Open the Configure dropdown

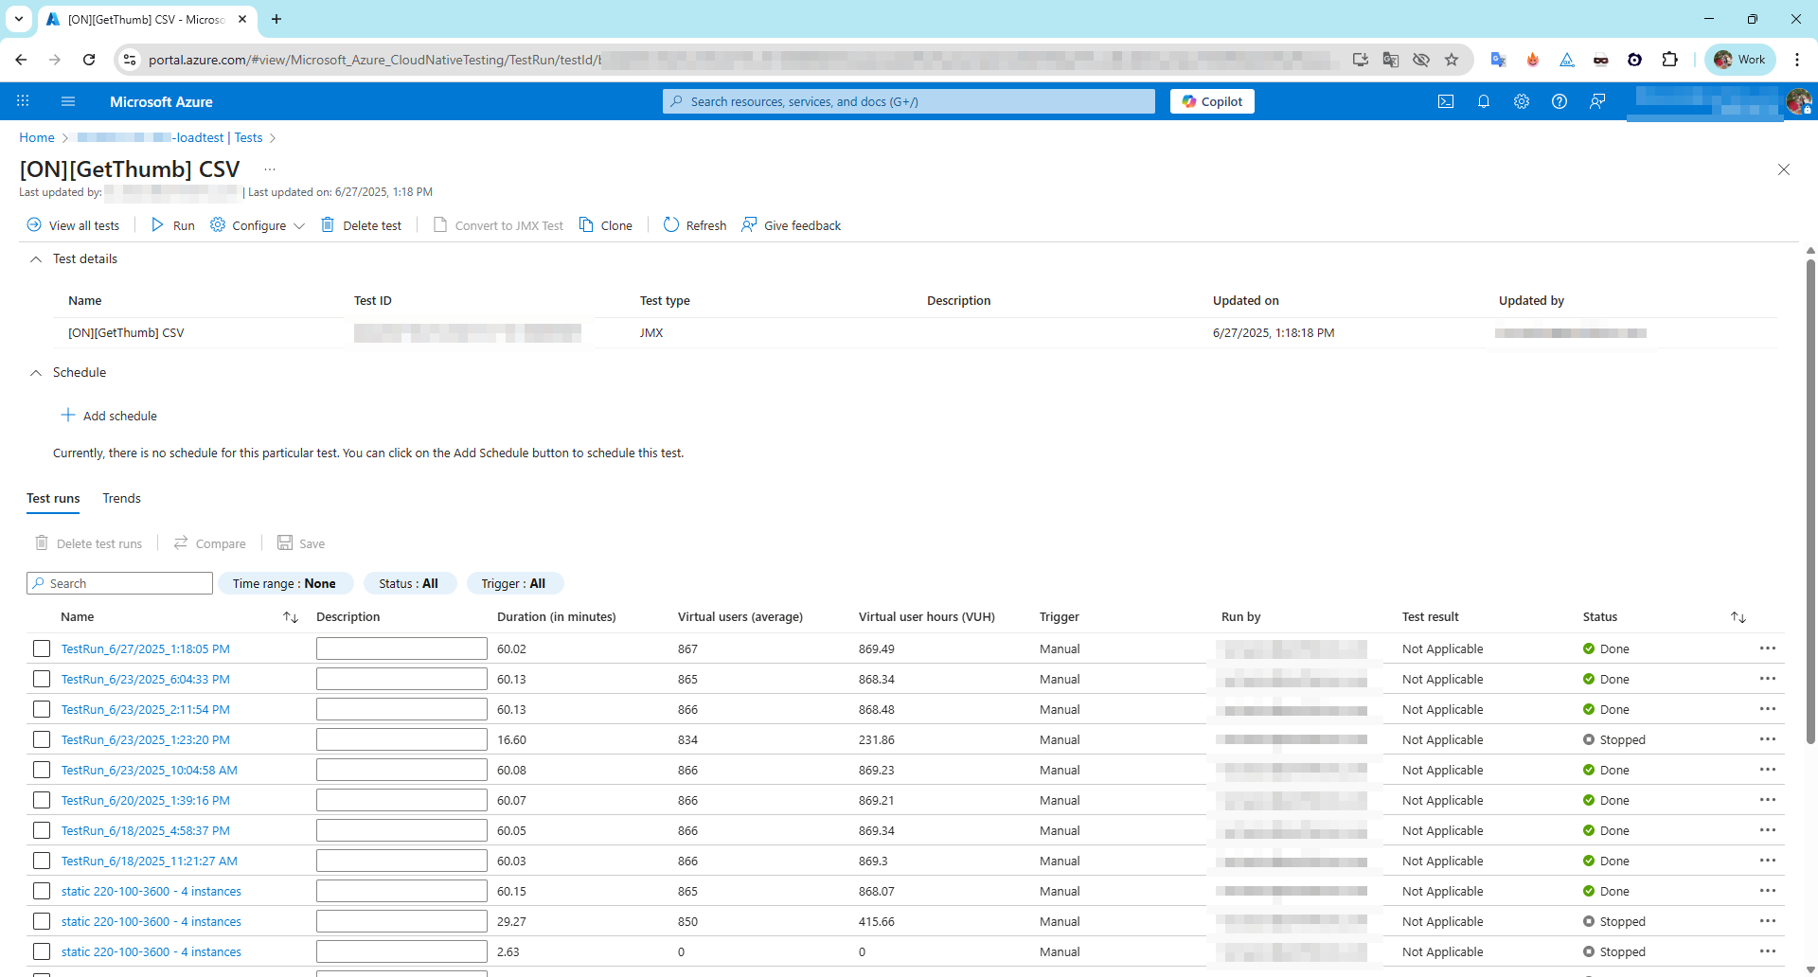coord(258,225)
